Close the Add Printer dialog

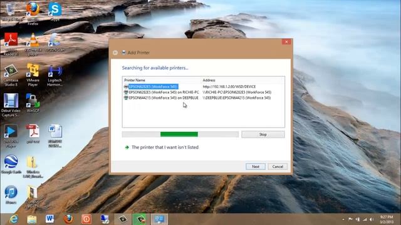point(286,42)
